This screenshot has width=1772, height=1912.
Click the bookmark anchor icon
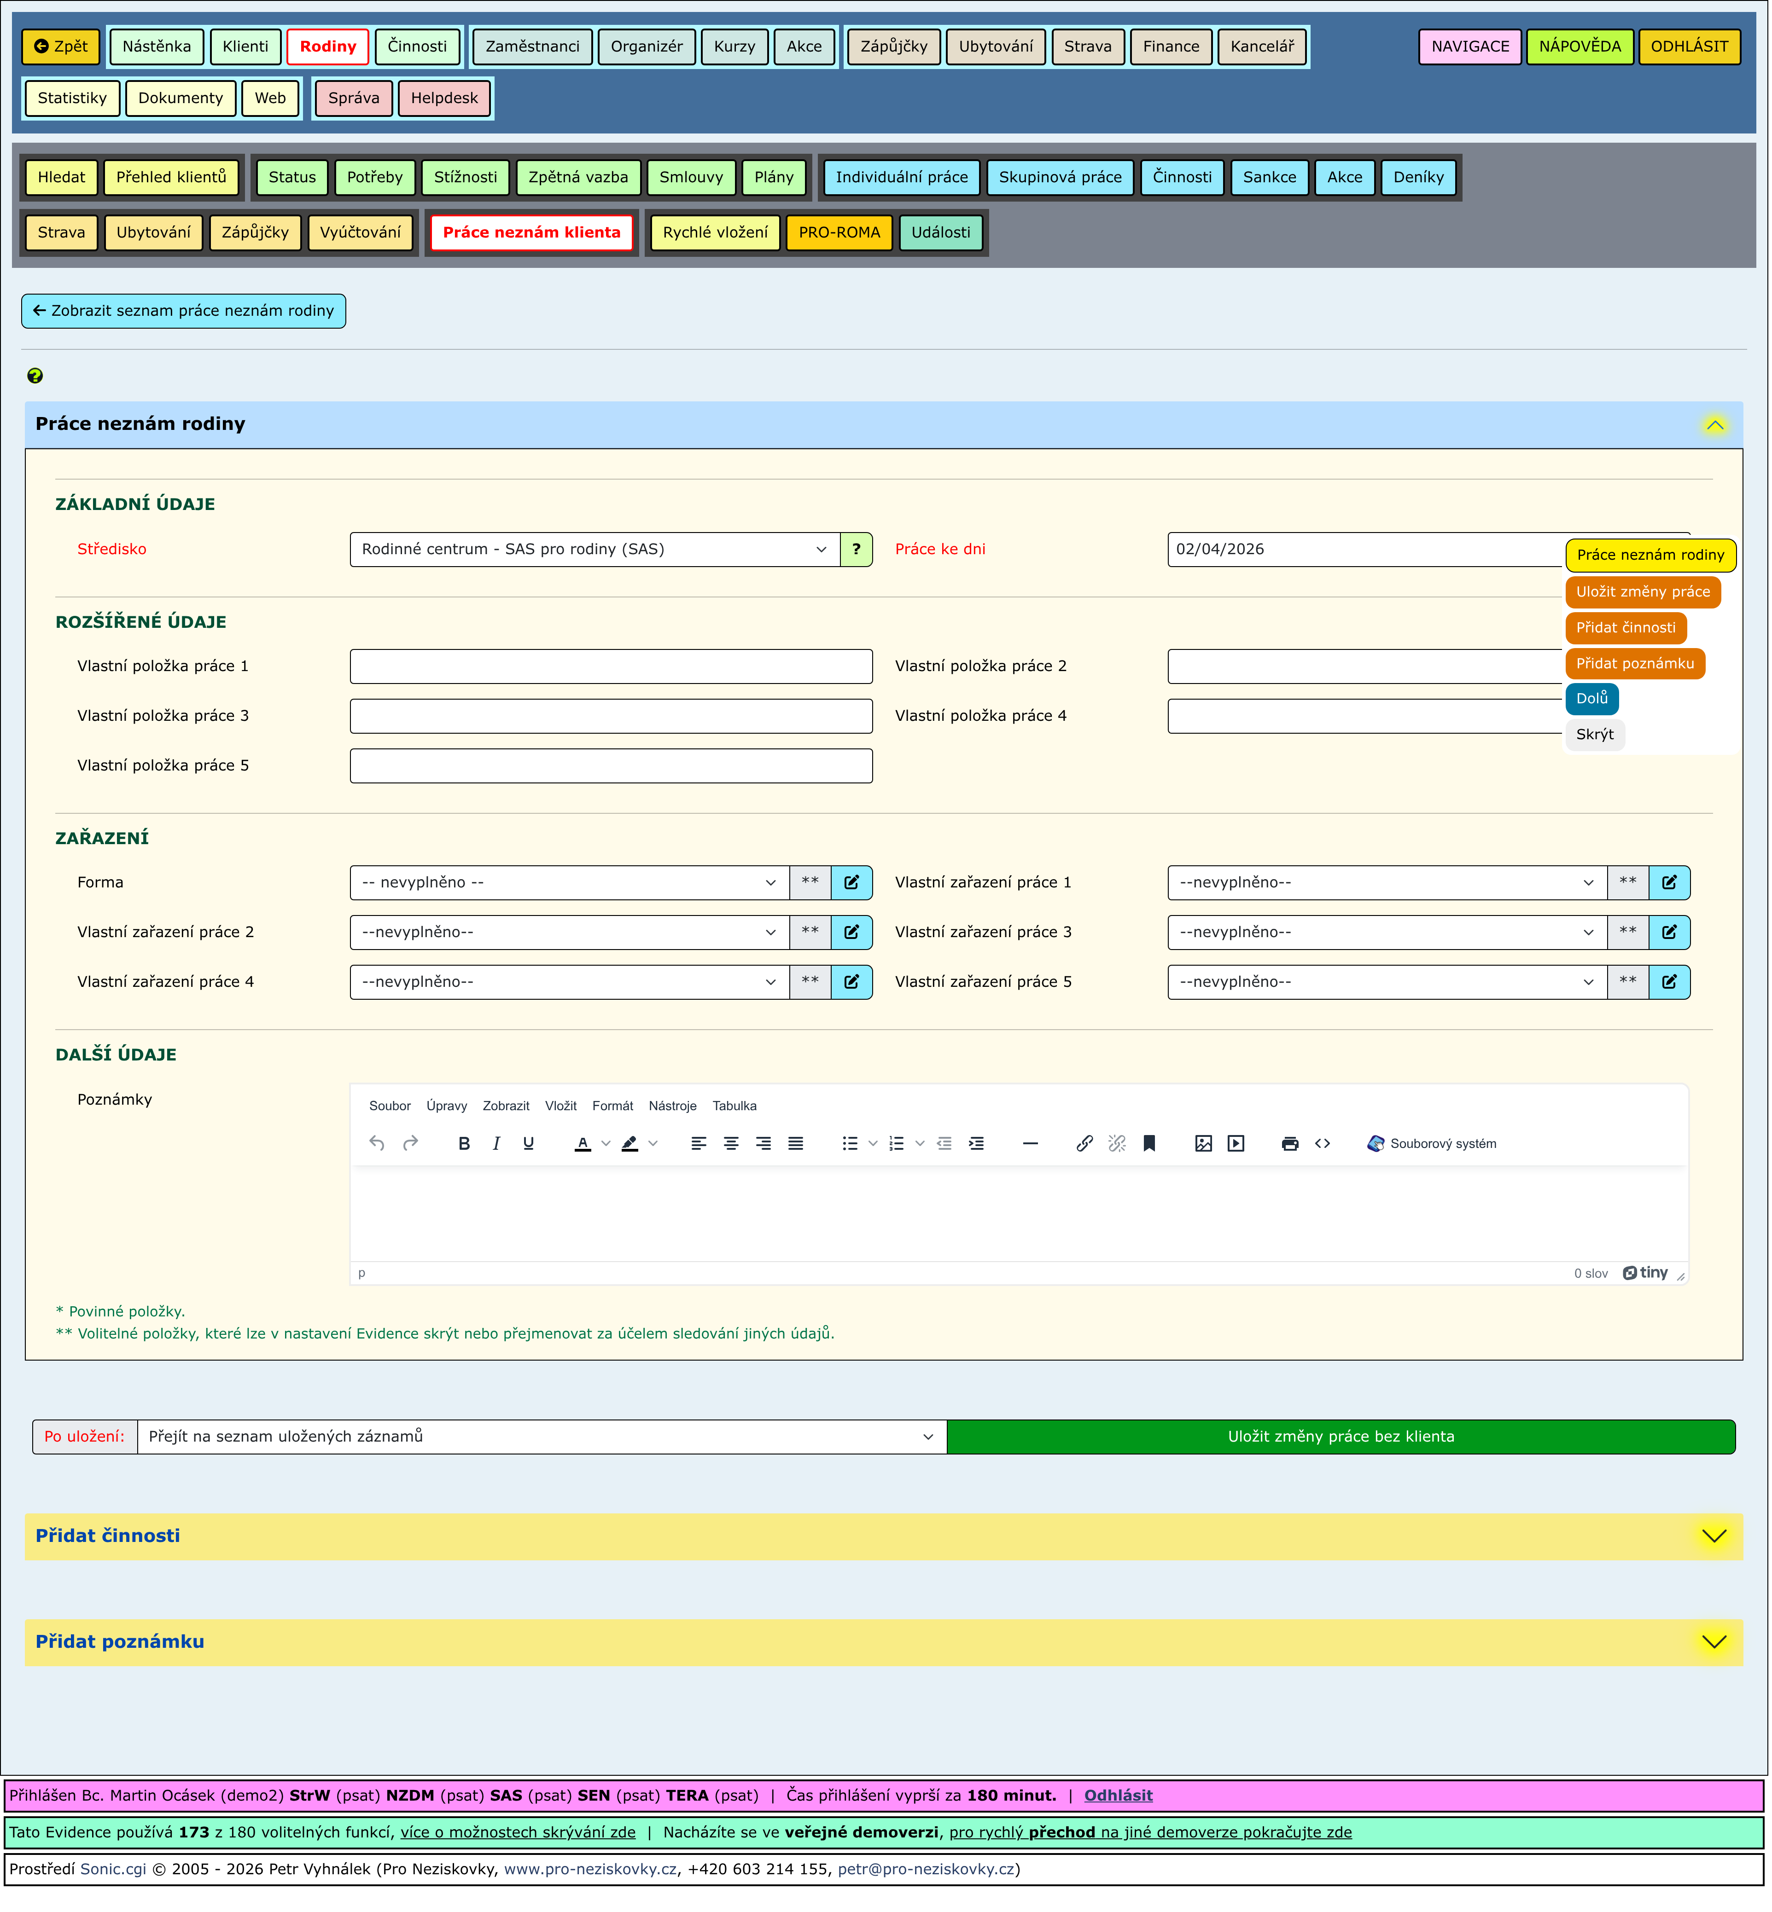point(1149,1143)
